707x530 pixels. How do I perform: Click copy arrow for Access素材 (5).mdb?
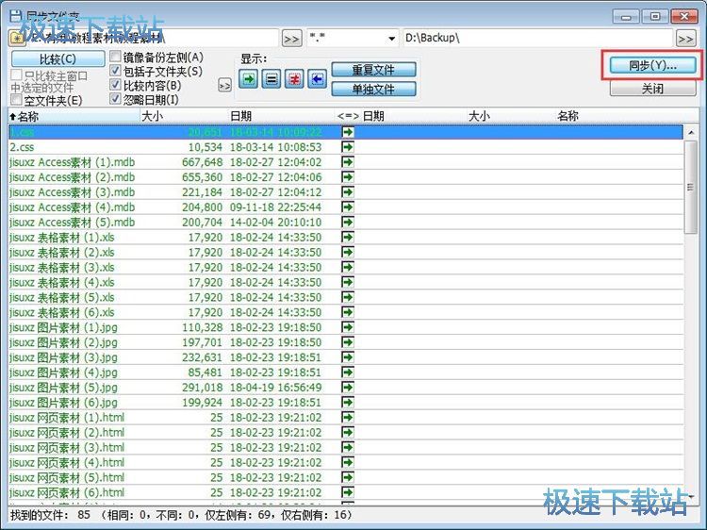[348, 223]
